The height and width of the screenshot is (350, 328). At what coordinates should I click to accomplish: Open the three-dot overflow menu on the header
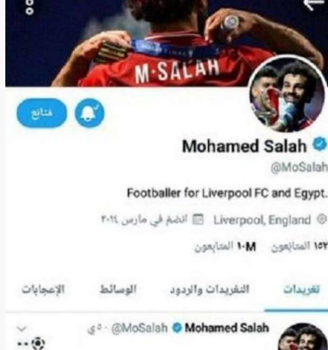(x=30, y=6)
